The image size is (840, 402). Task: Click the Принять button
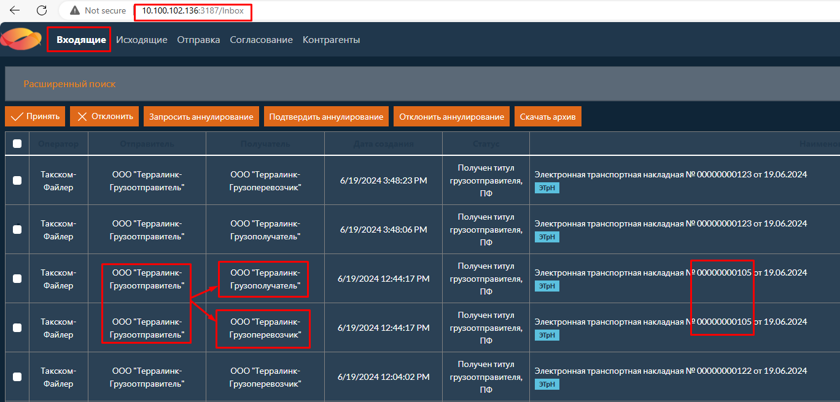coord(35,117)
